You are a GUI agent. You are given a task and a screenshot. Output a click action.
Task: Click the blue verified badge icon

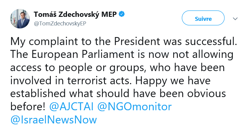122,14
